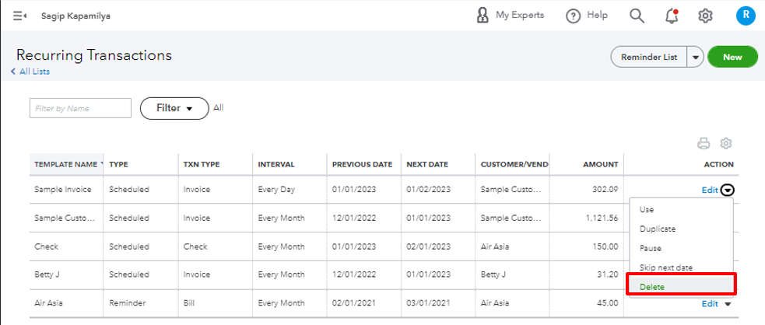Open action dropdown arrow for Air Asia row

(x=728, y=304)
